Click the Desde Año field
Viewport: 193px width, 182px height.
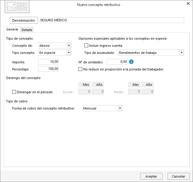tap(98, 92)
